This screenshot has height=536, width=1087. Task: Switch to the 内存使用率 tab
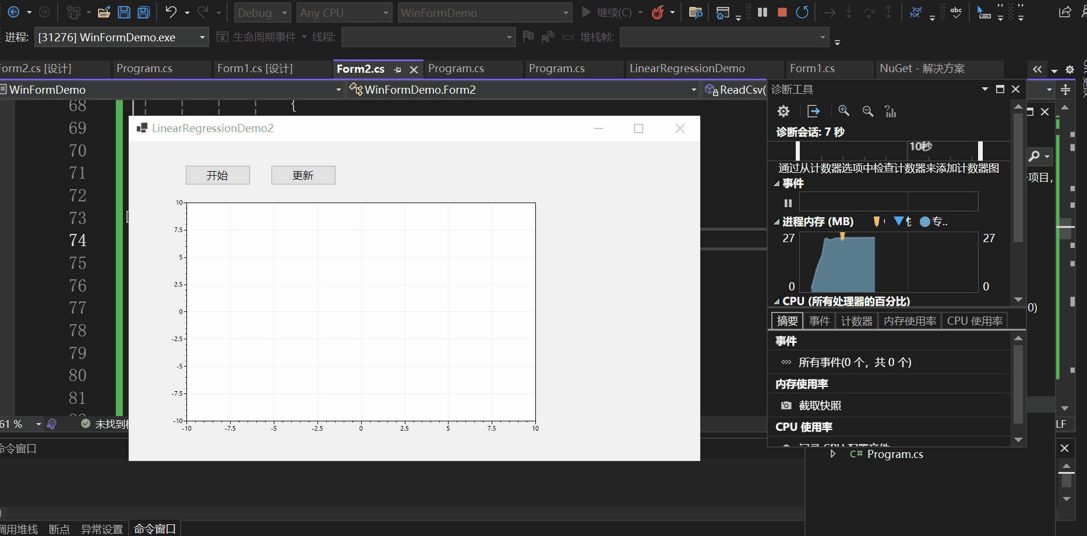(x=909, y=321)
